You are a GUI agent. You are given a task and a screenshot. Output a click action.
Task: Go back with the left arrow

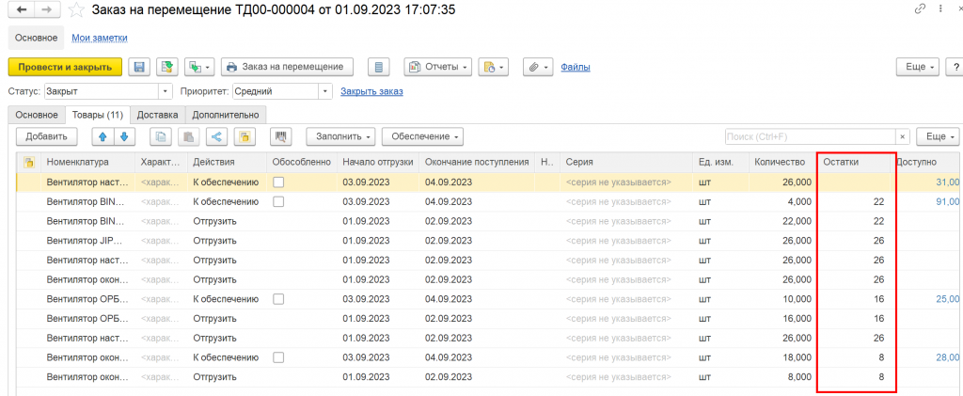point(23,9)
